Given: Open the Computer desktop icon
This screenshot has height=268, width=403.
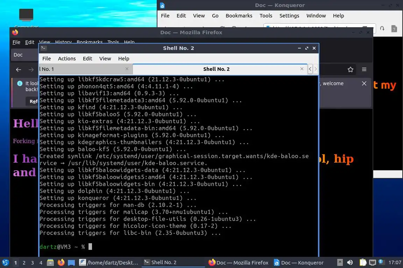Looking at the screenshot, I should (26, 18).
